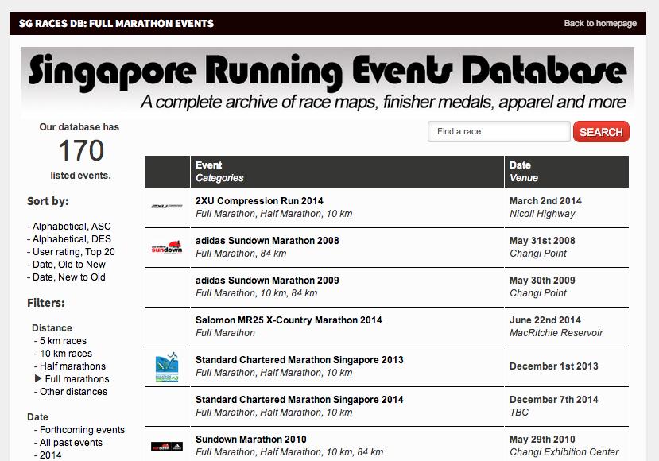Image resolution: width=659 pixels, height=461 pixels.
Task: Click Changi Point venue for Sundown 2008
Action: (538, 254)
